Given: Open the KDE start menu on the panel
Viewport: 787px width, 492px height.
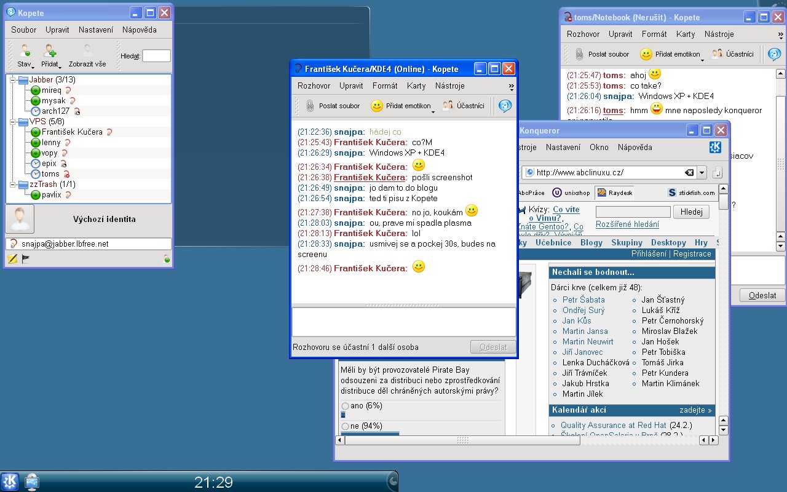Looking at the screenshot, I should (x=10, y=481).
